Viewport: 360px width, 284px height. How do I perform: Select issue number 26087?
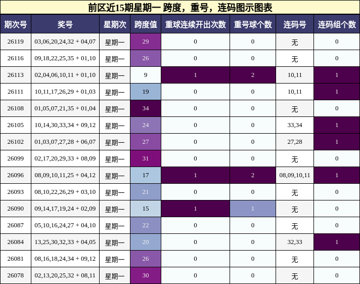click(x=16, y=225)
